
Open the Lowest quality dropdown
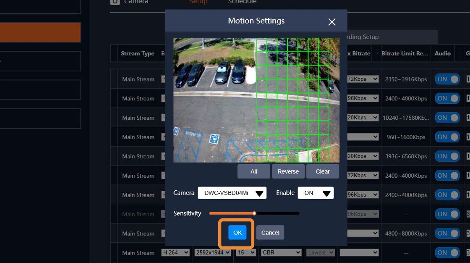coord(321,252)
